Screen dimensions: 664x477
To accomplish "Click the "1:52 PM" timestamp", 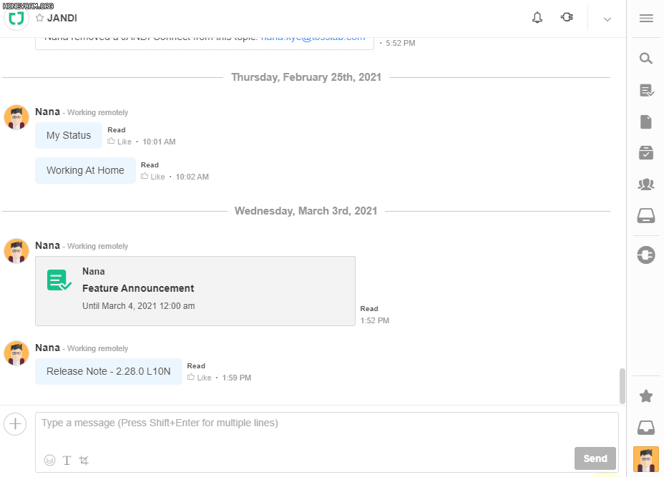I will coord(375,321).
